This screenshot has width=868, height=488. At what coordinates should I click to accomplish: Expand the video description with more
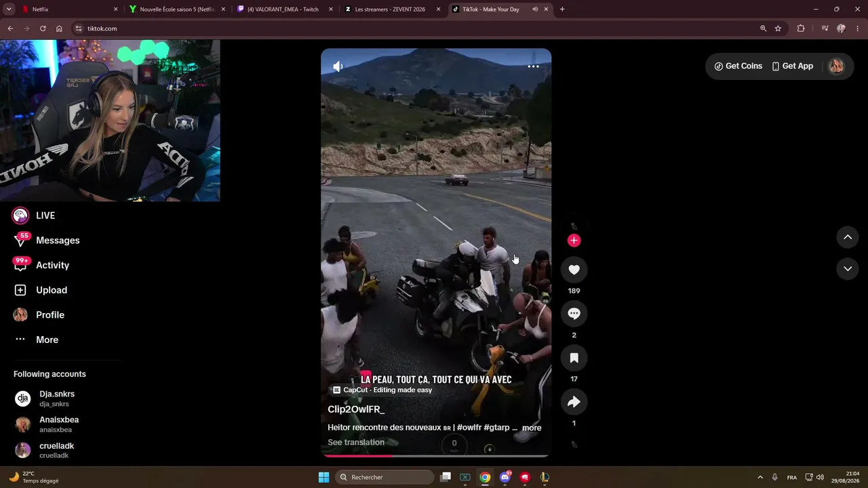click(532, 428)
